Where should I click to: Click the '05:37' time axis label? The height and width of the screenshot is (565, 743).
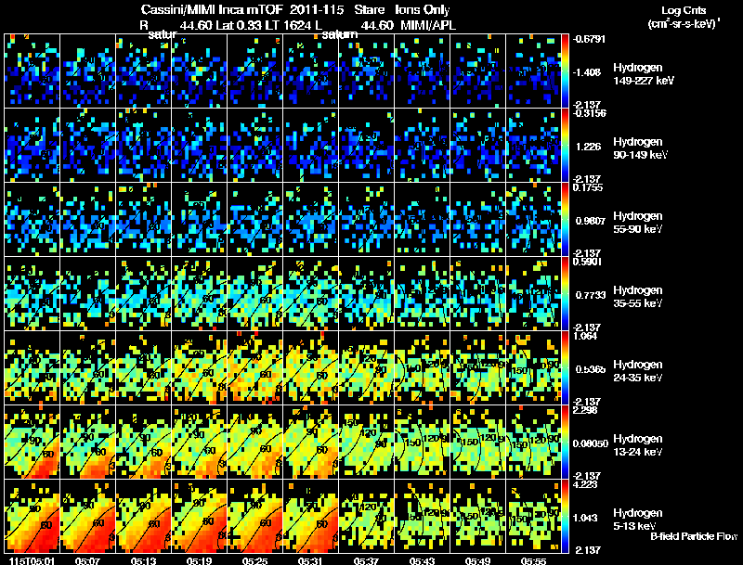tap(366, 560)
